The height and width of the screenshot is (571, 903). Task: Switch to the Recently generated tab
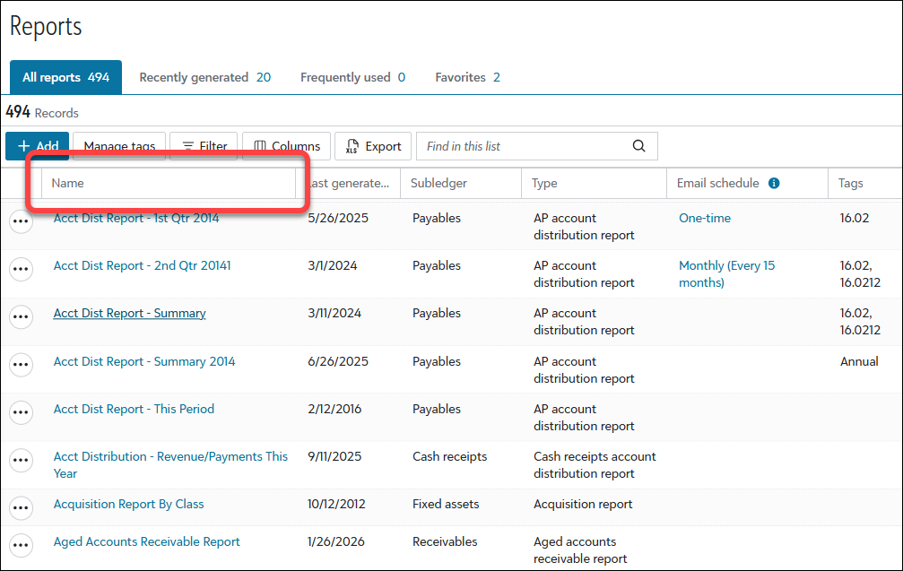pos(204,78)
